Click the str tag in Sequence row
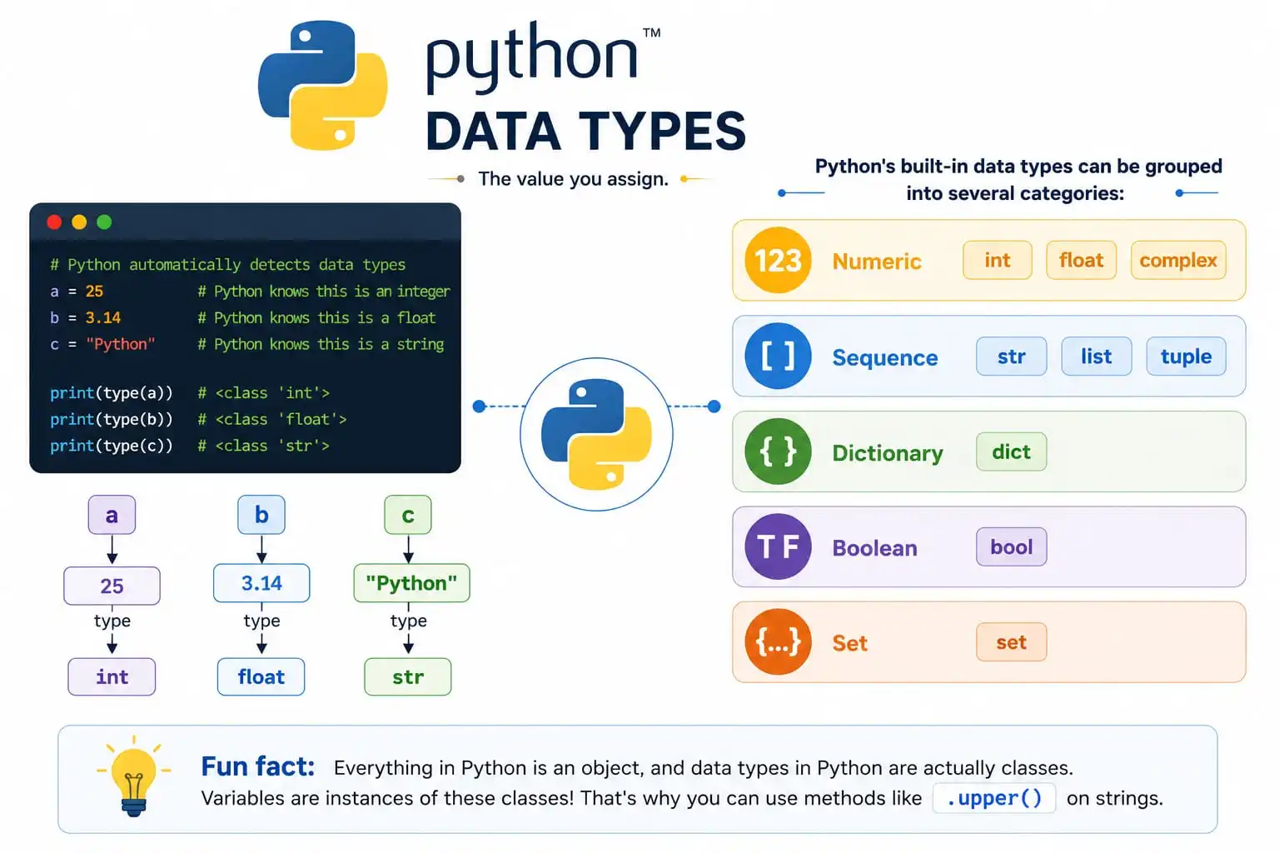This screenshot has height=853, width=1279. (x=1012, y=356)
